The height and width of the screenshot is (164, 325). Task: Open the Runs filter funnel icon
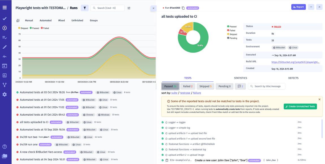(x=84, y=8)
